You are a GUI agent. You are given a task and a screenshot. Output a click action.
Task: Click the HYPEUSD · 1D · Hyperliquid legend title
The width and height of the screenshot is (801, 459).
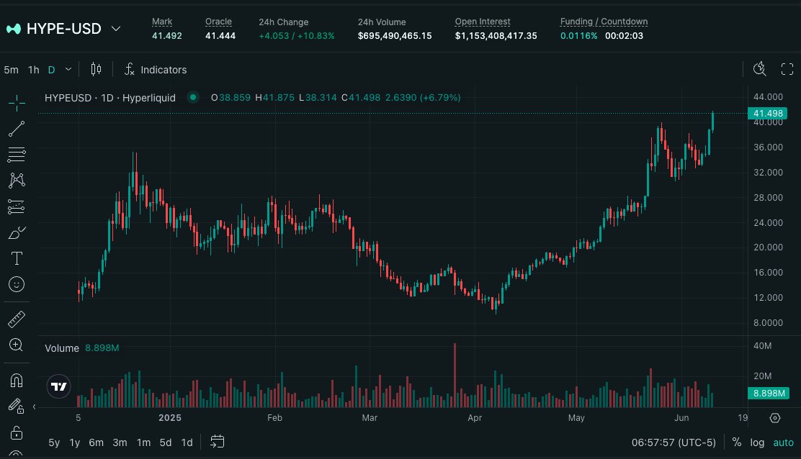click(x=109, y=97)
